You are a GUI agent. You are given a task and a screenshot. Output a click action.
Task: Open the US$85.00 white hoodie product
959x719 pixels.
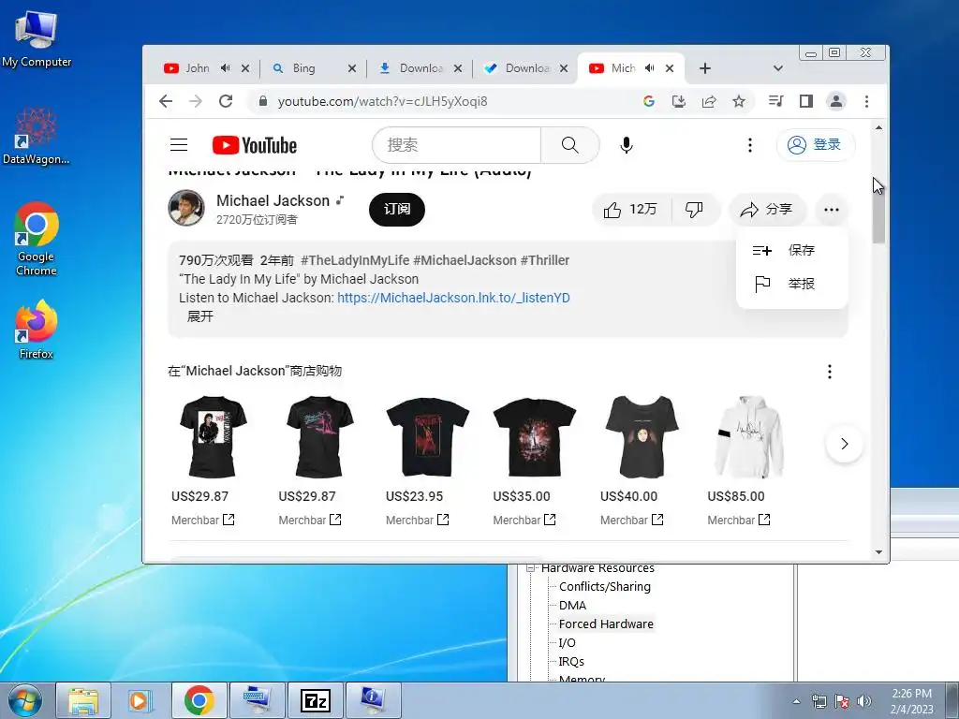coord(749,437)
